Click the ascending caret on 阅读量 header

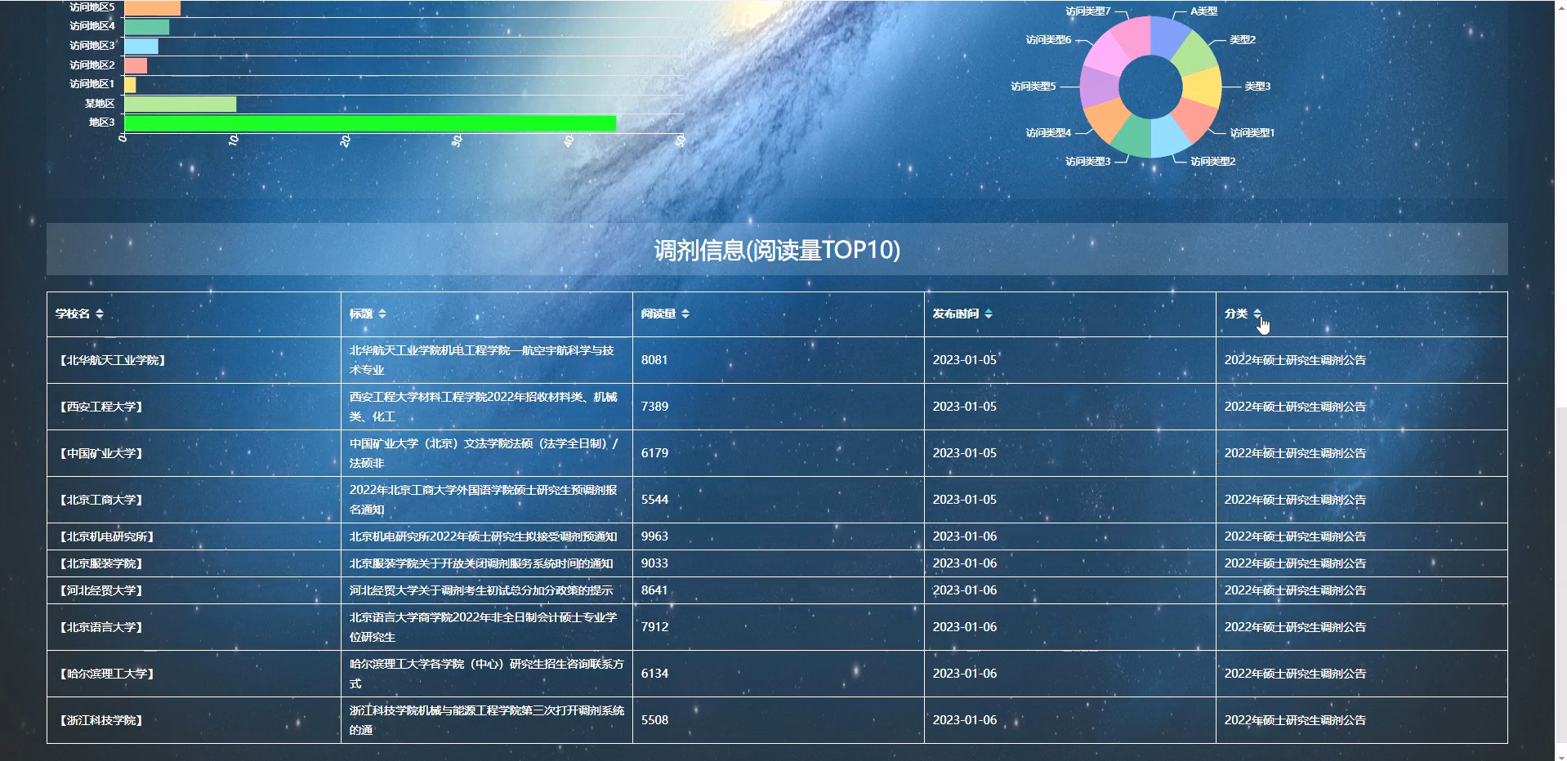[685, 309]
